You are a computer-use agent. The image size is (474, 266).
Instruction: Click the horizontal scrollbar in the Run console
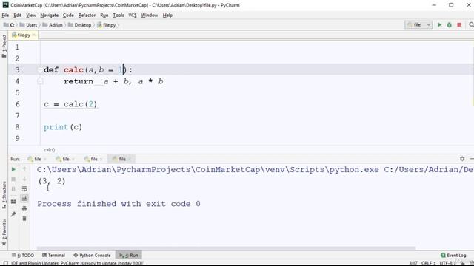226,248
